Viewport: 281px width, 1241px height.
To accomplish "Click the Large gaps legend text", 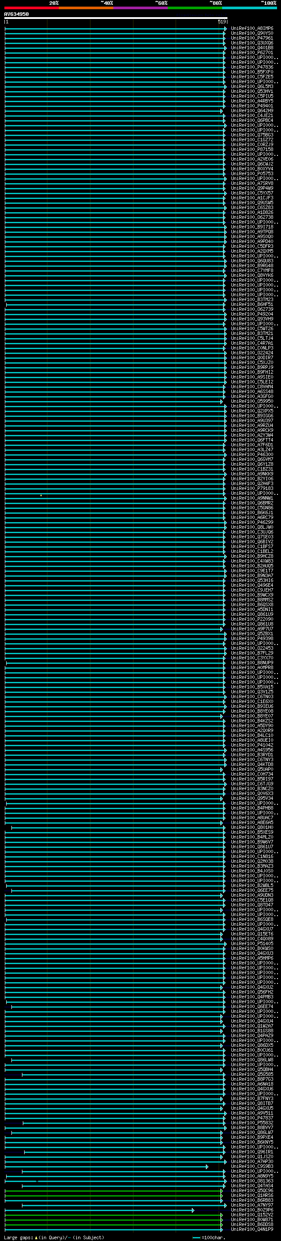I will click(x=54, y=1237).
